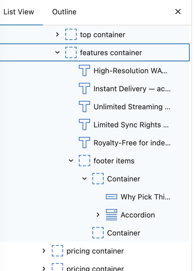
Task: Click the features container block icon
Action: click(71, 53)
